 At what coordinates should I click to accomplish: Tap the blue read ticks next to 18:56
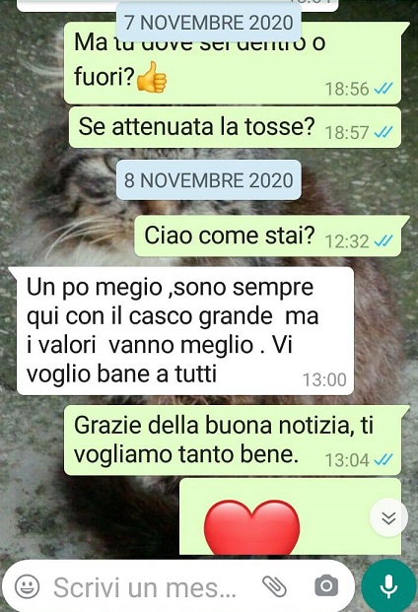pyautogui.click(x=383, y=89)
